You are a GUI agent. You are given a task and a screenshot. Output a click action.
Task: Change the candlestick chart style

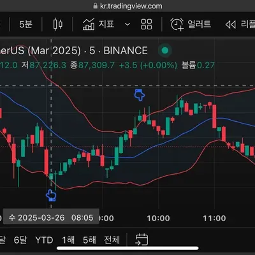57,24
